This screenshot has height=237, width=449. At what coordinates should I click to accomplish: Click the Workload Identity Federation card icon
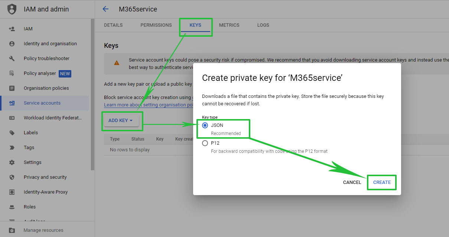coord(12,118)
